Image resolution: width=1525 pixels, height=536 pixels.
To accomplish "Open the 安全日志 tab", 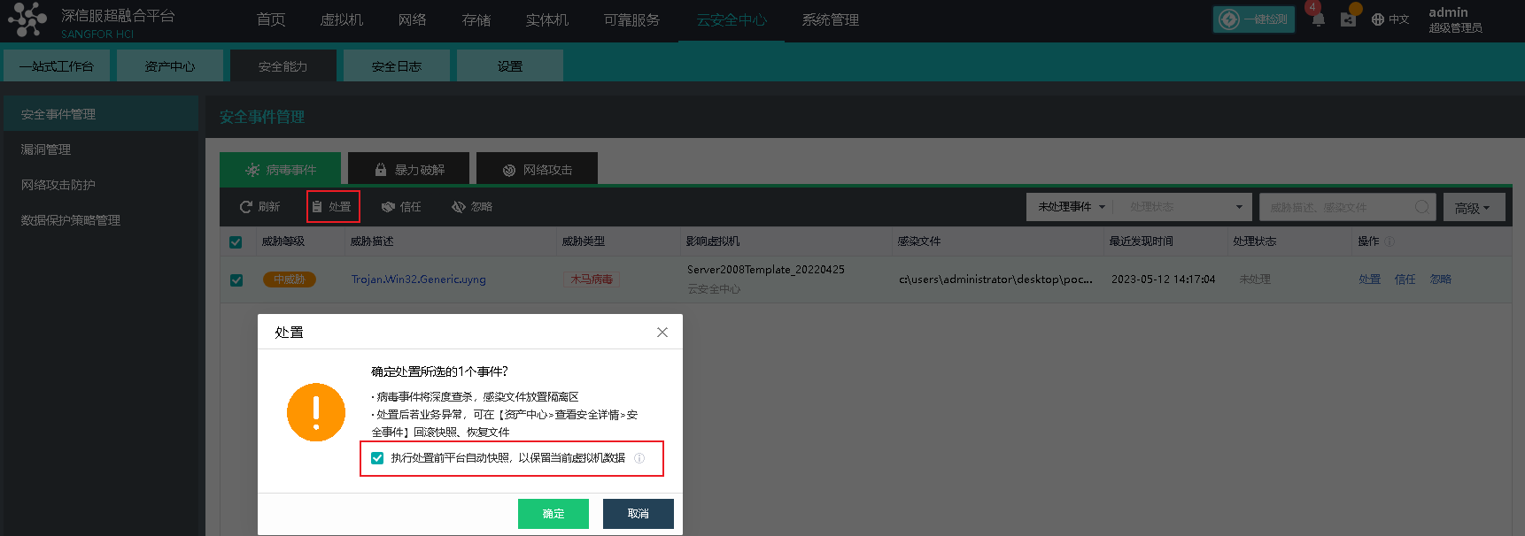I will coord(397,66).
